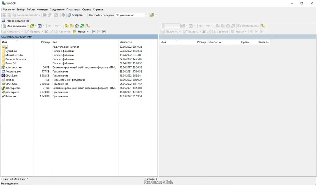
Task: Click local Unselect Files minus icon
Action: (99, 32)
